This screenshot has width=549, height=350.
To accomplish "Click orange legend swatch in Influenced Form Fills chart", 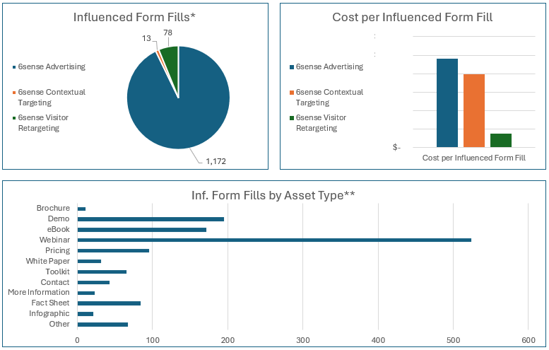I will pyautogui.click(x=14, y=93).
